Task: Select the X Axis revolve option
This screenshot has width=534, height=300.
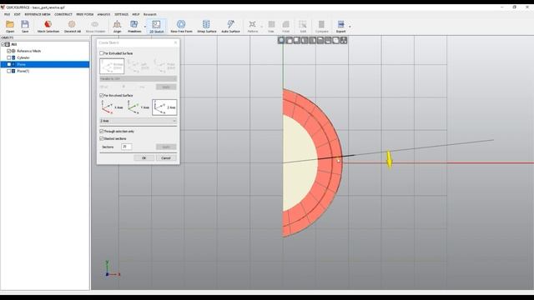Action: pos(112,107)
